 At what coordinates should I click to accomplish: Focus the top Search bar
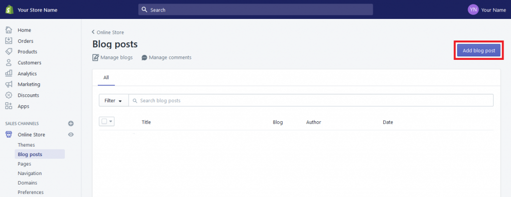point(255,10)
